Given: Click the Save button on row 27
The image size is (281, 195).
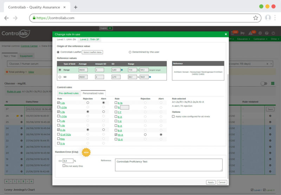Looking at the screenshot, I should click(x=270, y=109).
